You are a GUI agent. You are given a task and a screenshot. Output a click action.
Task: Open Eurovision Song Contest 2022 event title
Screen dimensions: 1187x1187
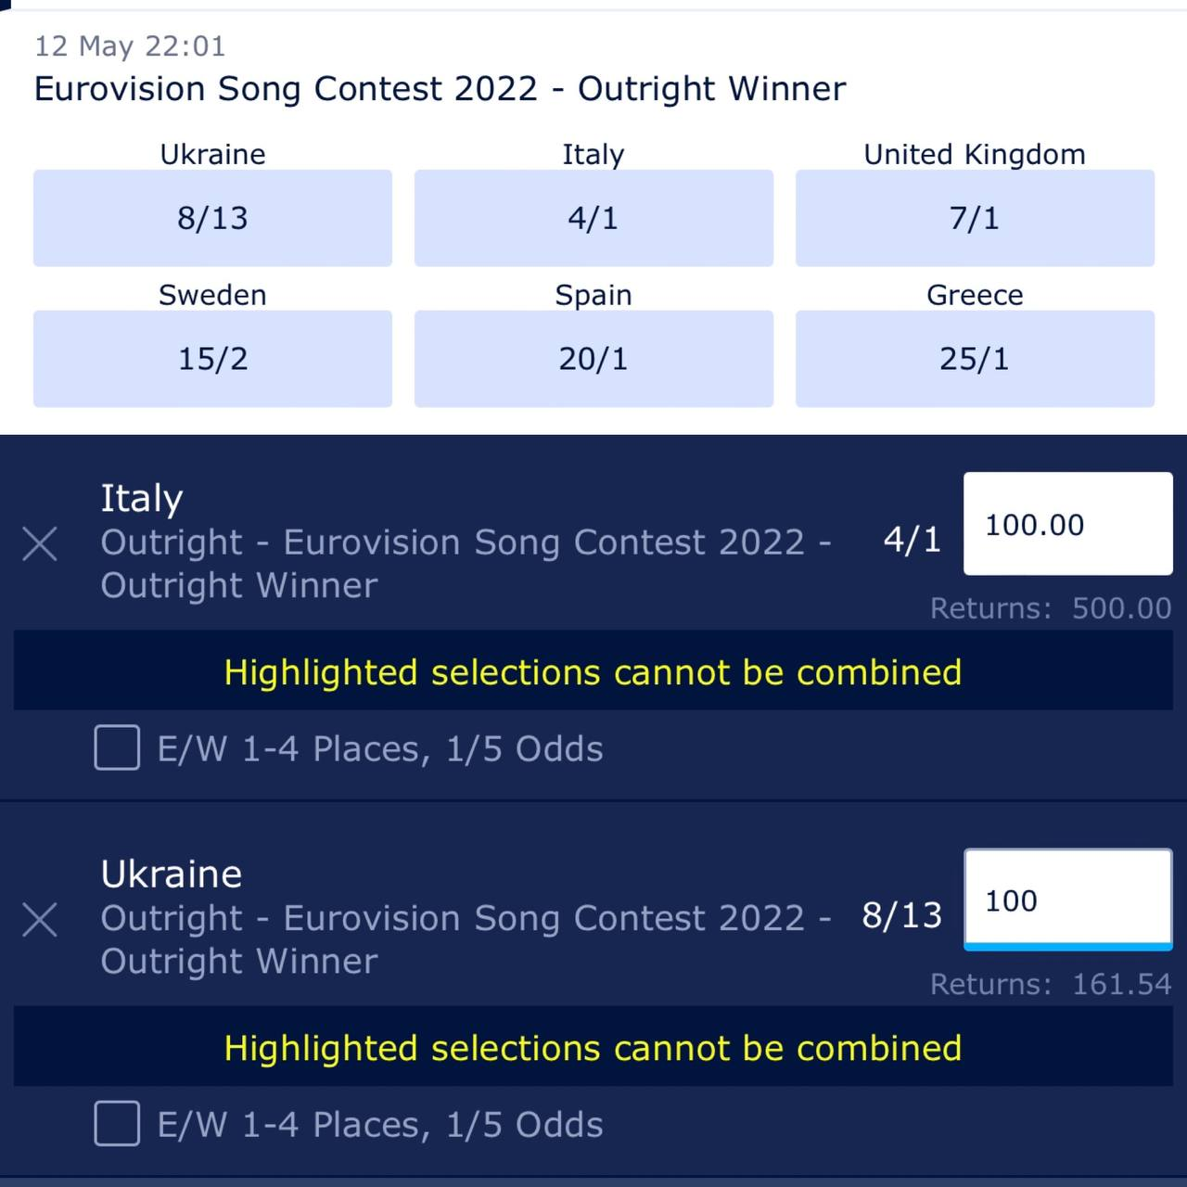440,89
